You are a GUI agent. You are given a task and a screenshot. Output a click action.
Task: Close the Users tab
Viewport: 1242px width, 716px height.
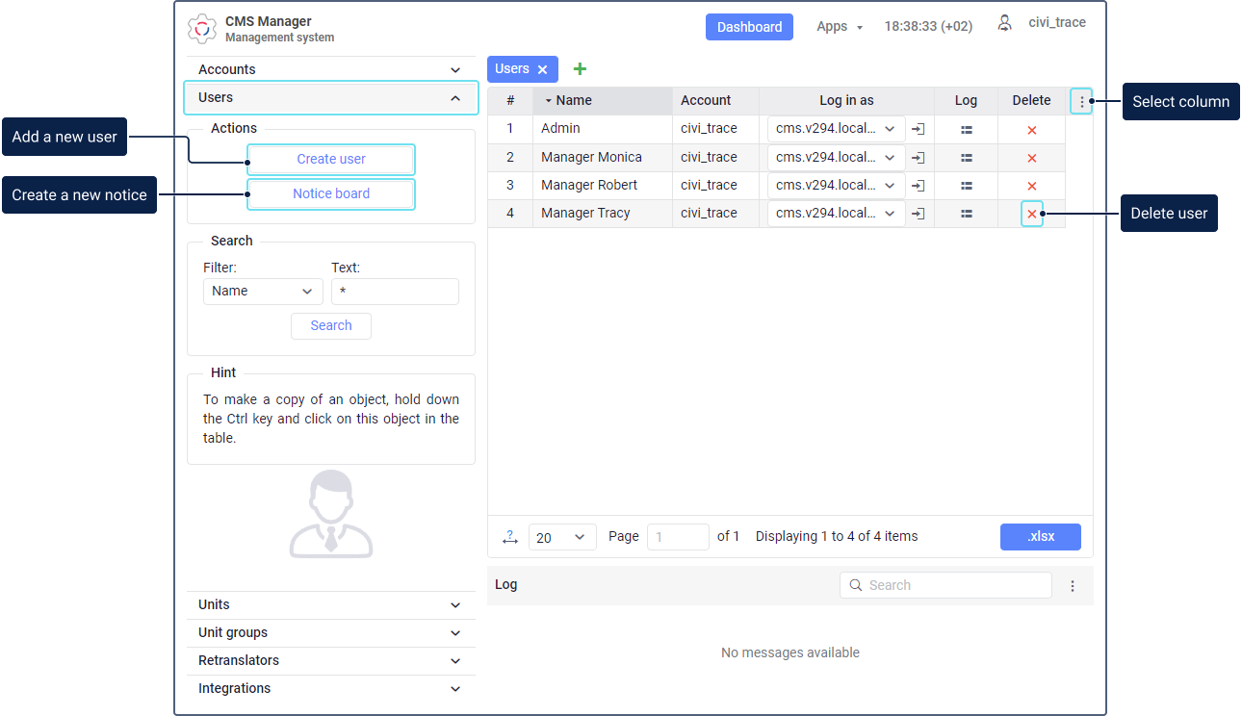tap(542, 69)
